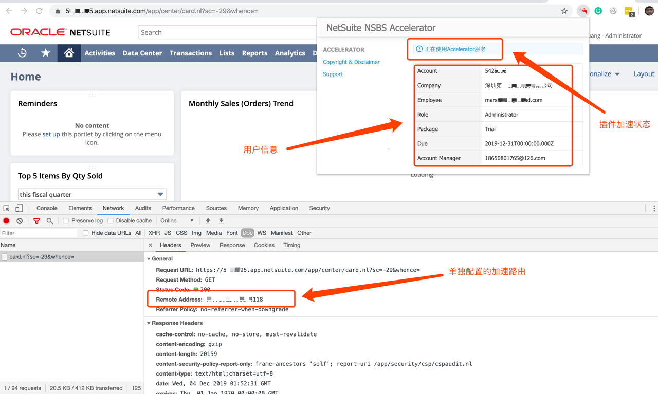Toggle the CSS resource filter
The image size is (658, 411).
181,233
